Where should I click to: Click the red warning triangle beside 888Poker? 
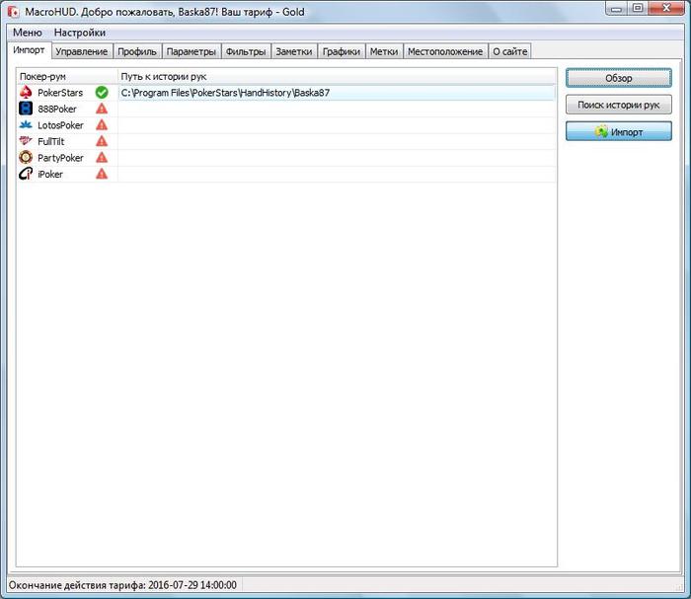coord(102,109)
